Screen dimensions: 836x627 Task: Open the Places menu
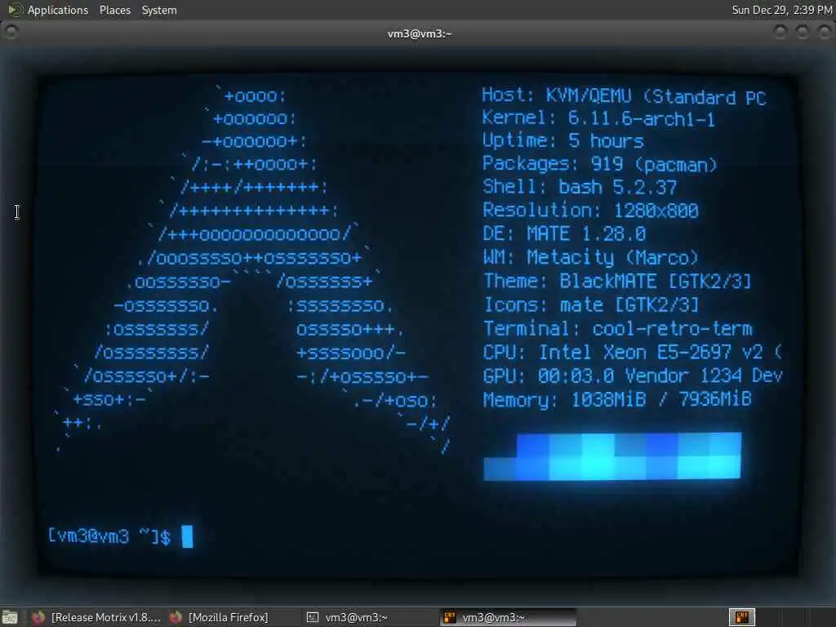pos(114,10)
